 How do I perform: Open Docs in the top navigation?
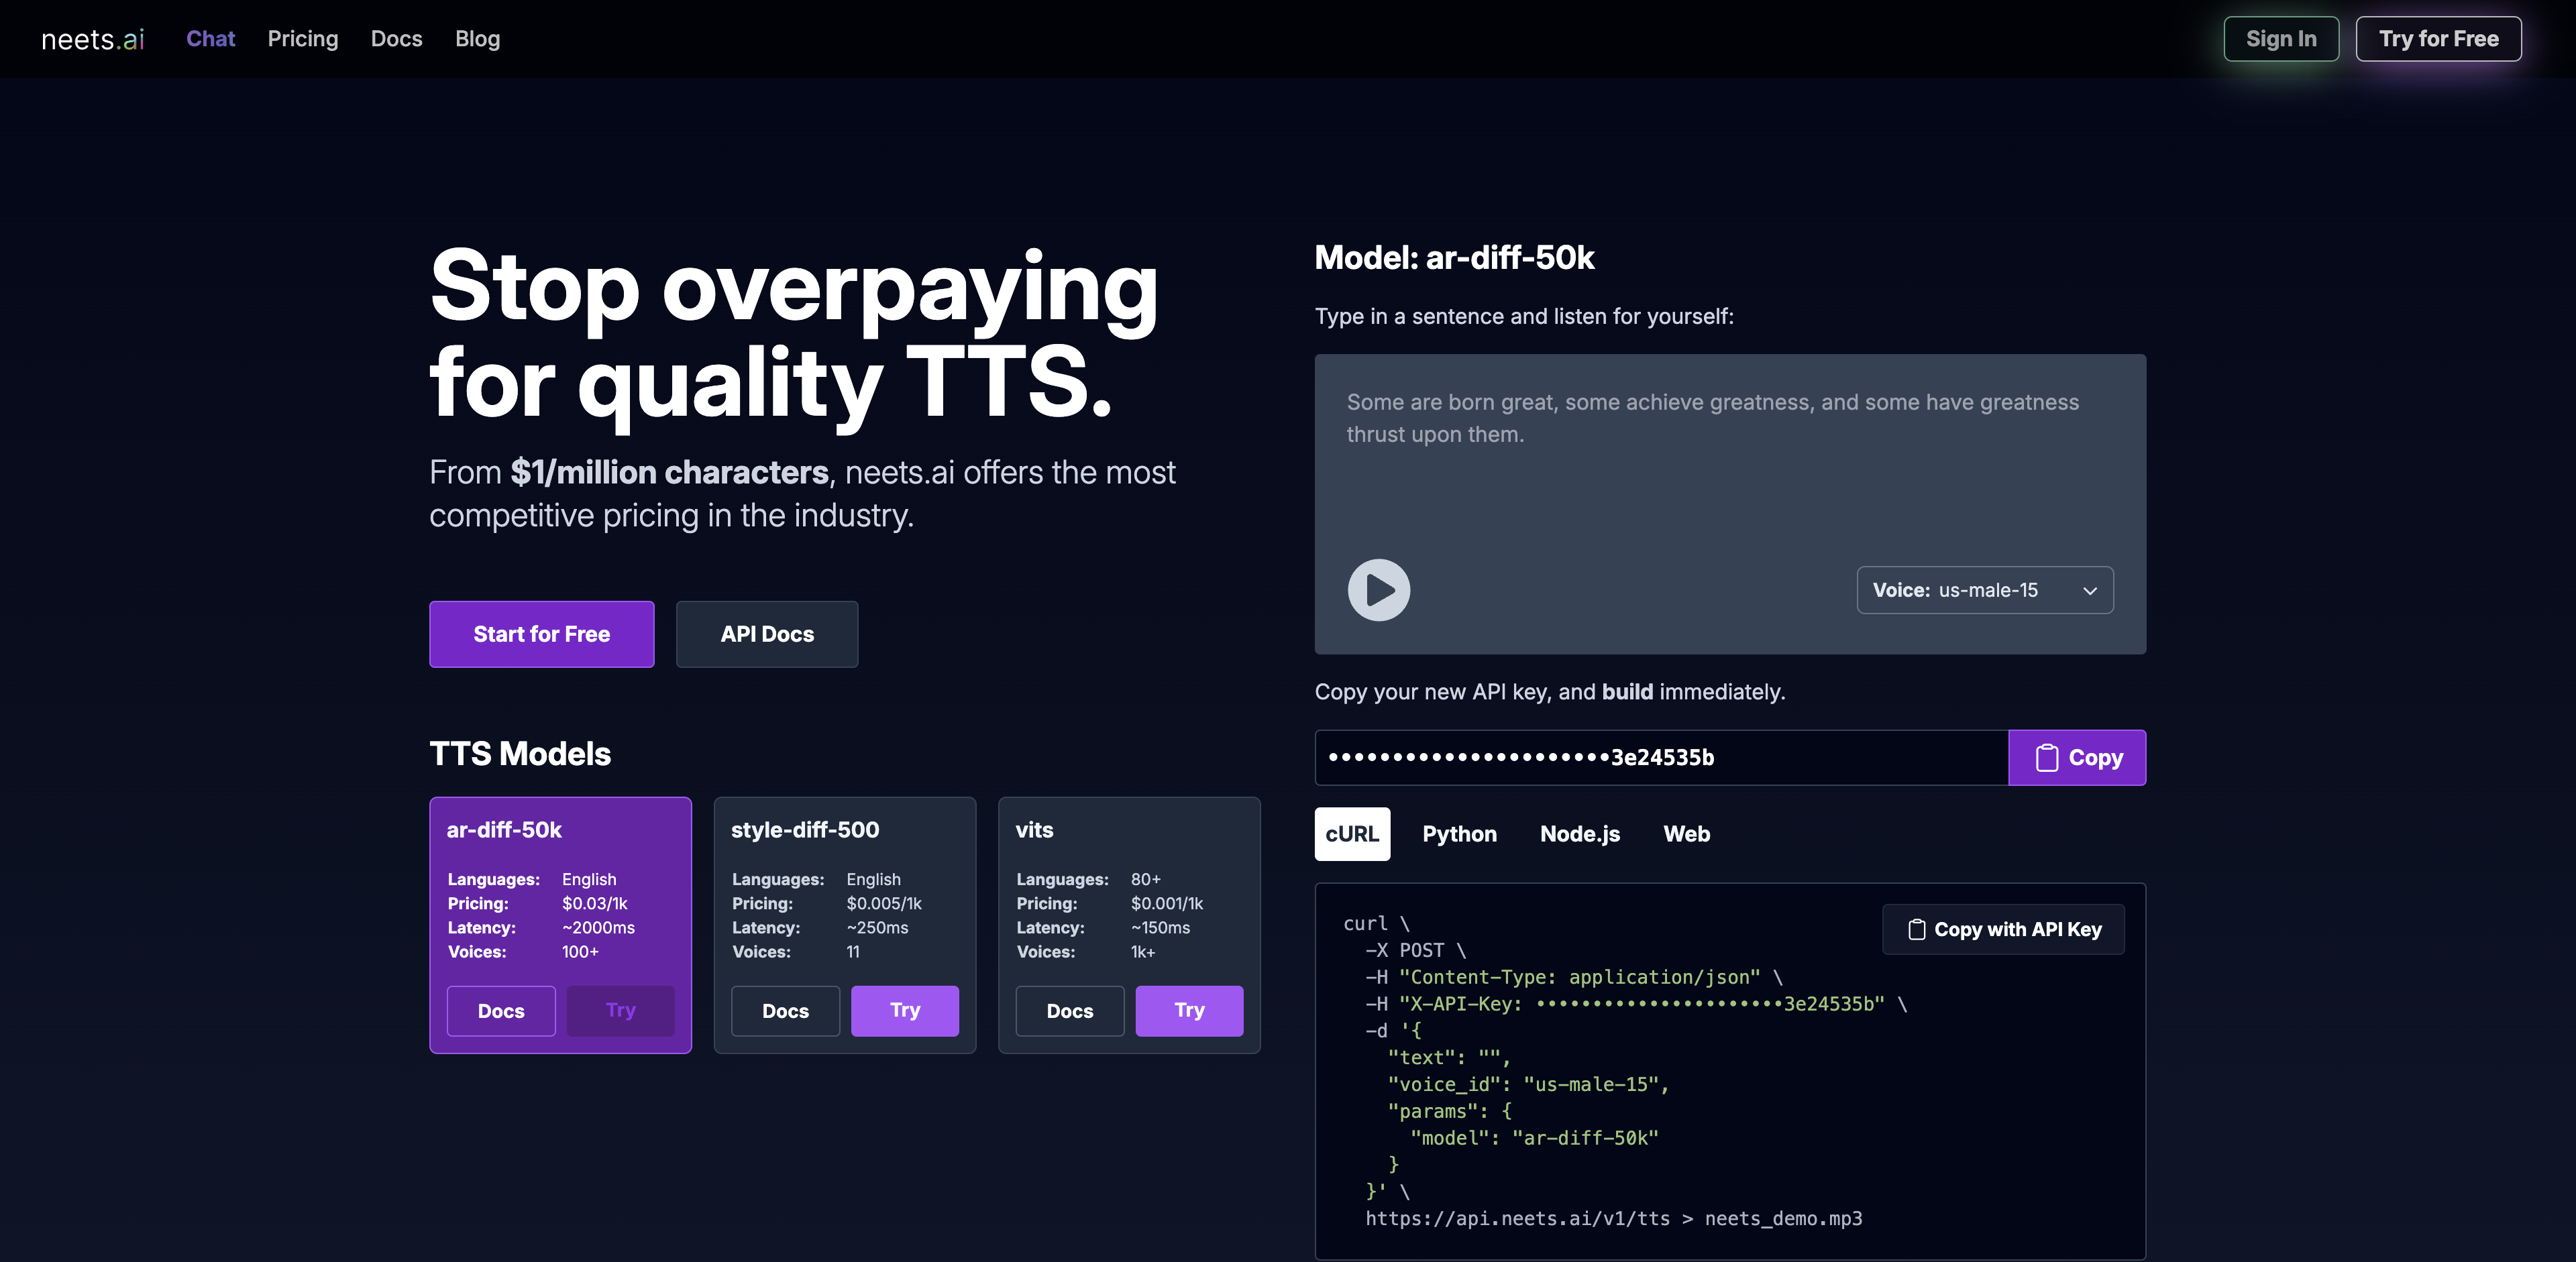[396, 39]
